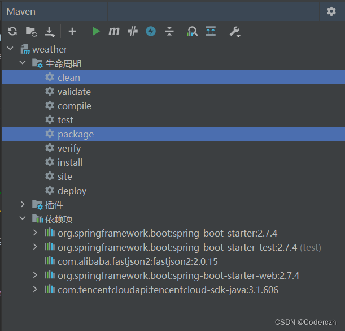Image resolution: width=345 pixels, height=331 pixels.
Task: Select the install lifecycle goal
Action: (173, 162)
